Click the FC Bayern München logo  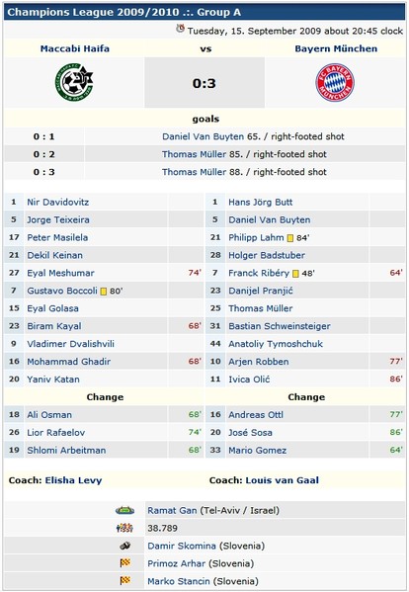pyautogui.click(x=335, y=82)
